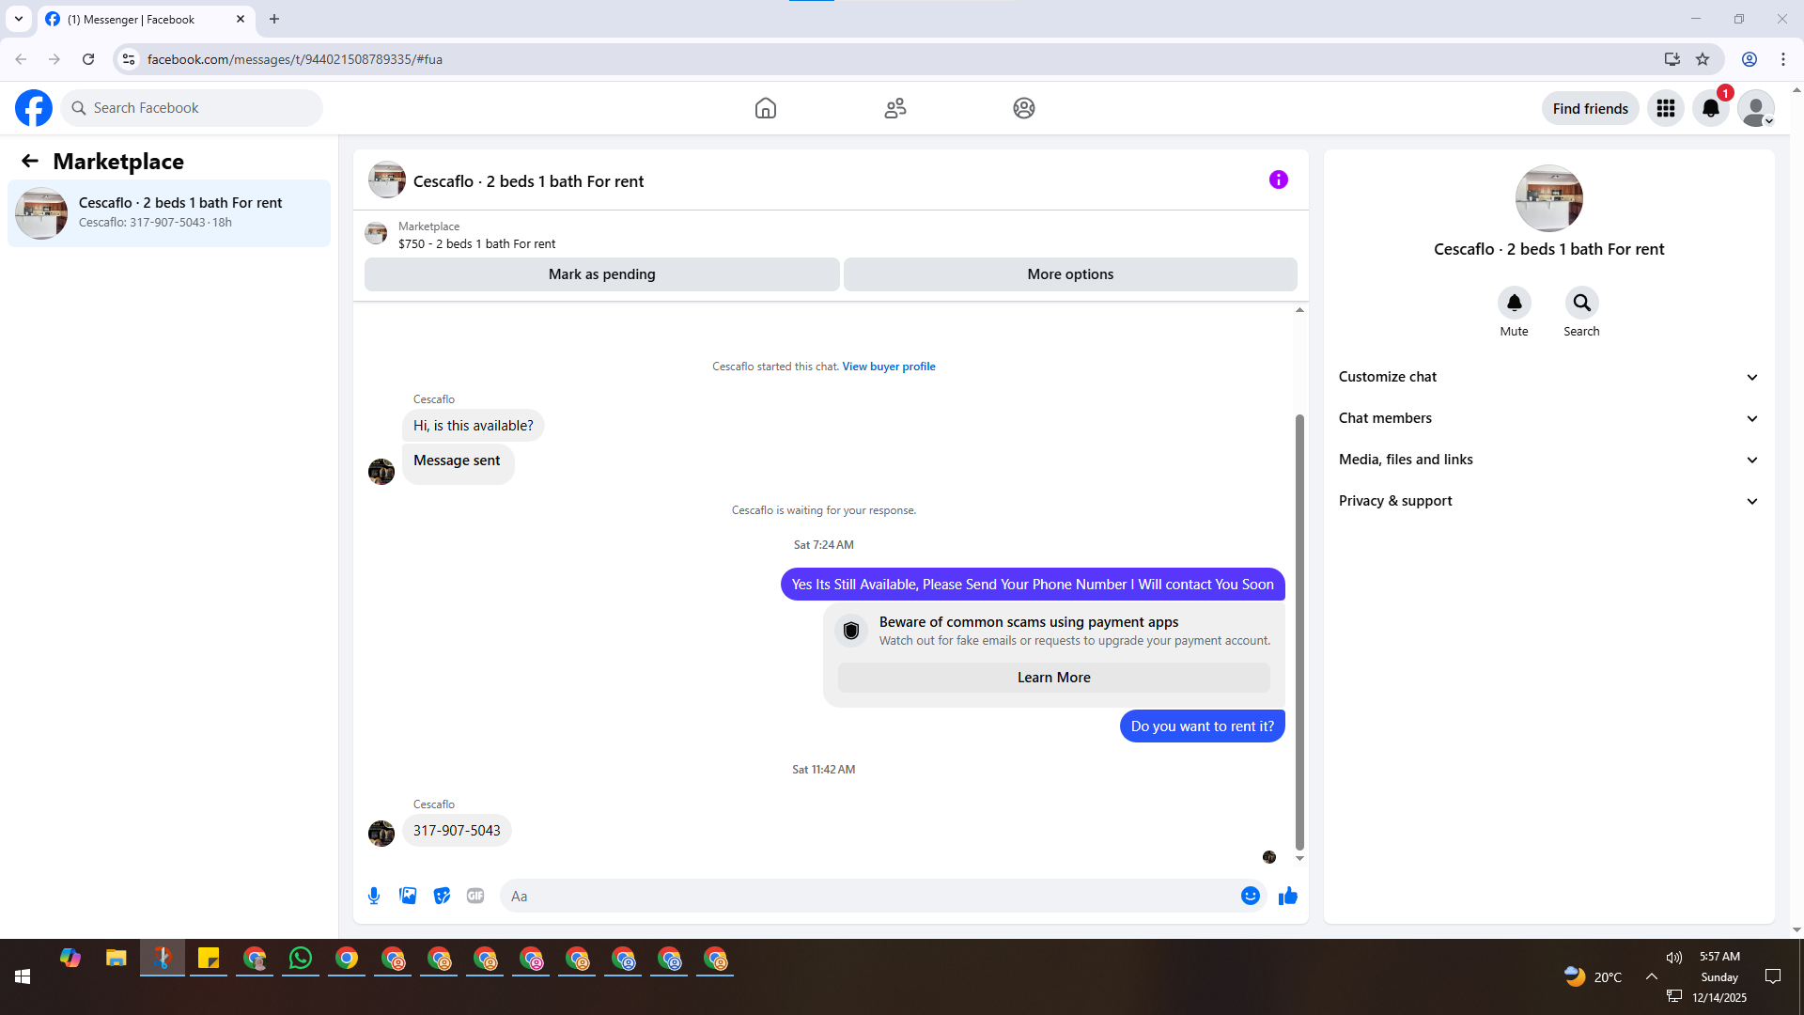Screen dimensions: 1804x1015
Task: Mute this conversation
Action: [x=1514, y=303]
